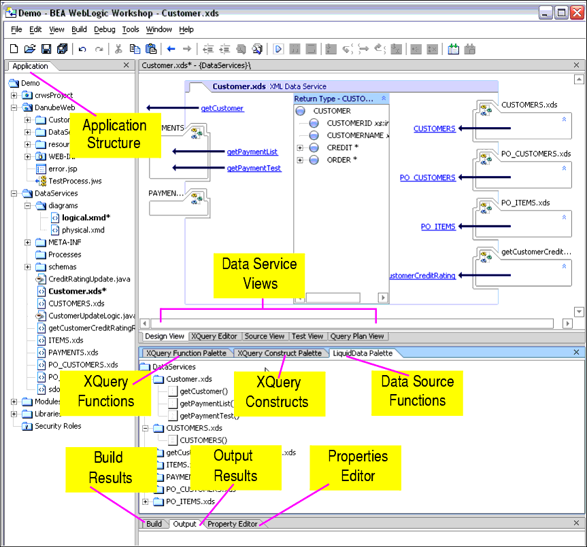This screenshot has height=547, width=587.
Task: Select getCustomer() in LiquidData Palette
Action: 203,391
